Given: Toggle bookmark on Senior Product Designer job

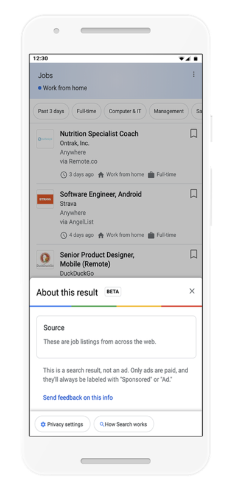Looking at the screenshot, I should (x=194, y=254).
